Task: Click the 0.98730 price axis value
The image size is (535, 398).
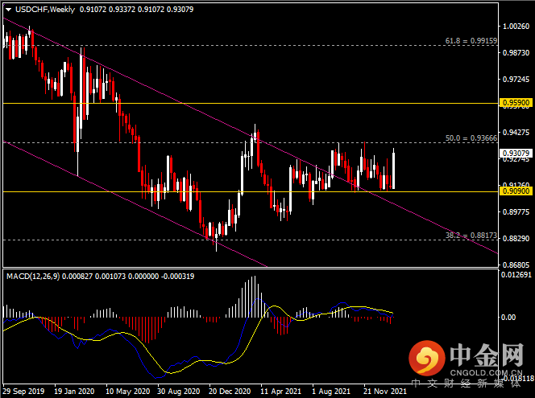Action: 516,53
